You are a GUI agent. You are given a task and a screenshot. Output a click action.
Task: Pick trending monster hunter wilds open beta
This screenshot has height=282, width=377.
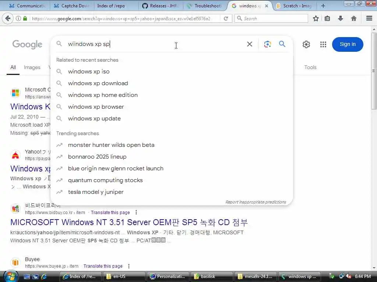tap(172, 145)
